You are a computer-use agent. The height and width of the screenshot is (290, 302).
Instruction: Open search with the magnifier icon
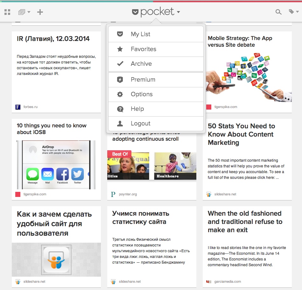pos(278,12)
